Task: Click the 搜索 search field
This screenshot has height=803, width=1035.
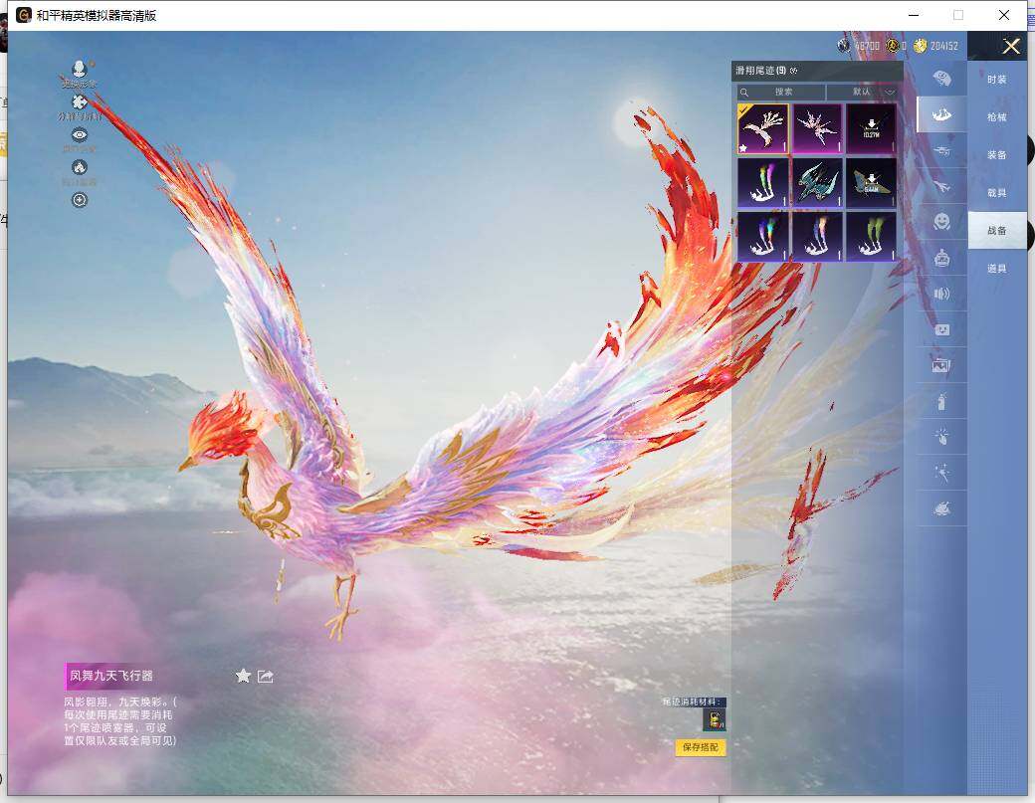Action: click(x=783, y=92)
